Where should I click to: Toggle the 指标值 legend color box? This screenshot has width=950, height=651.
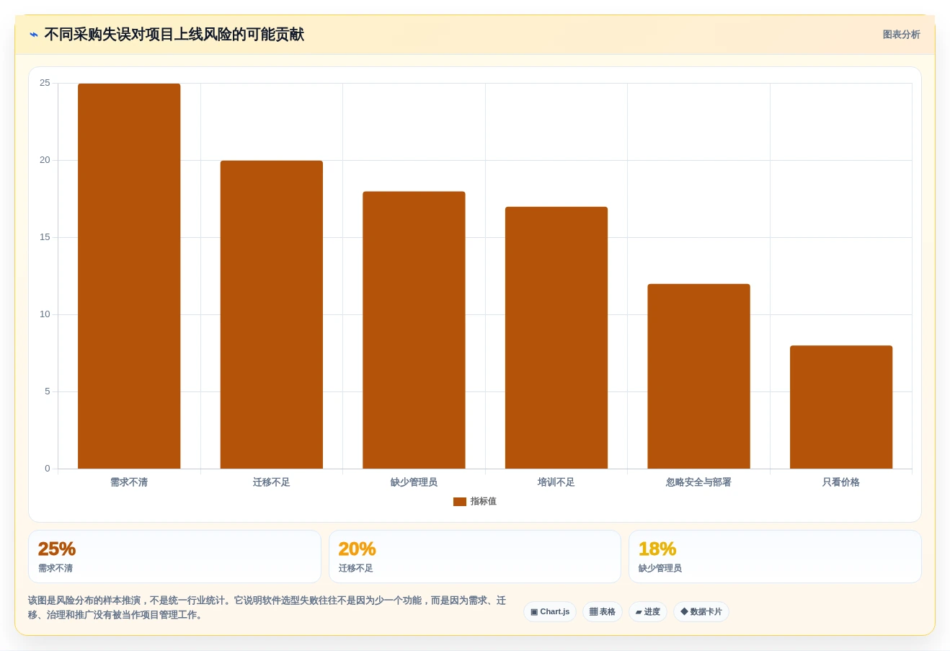coord(459,502)
